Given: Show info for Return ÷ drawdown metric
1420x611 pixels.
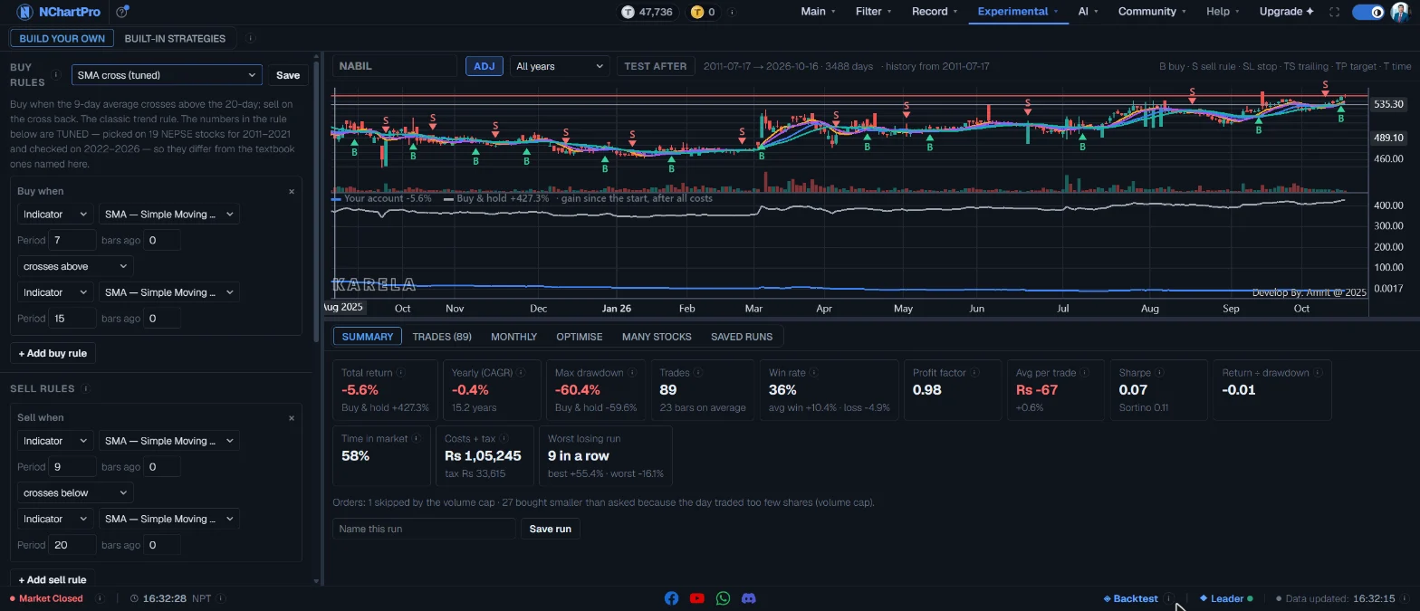Looking at the screenshot, I should pos(1318,372).
